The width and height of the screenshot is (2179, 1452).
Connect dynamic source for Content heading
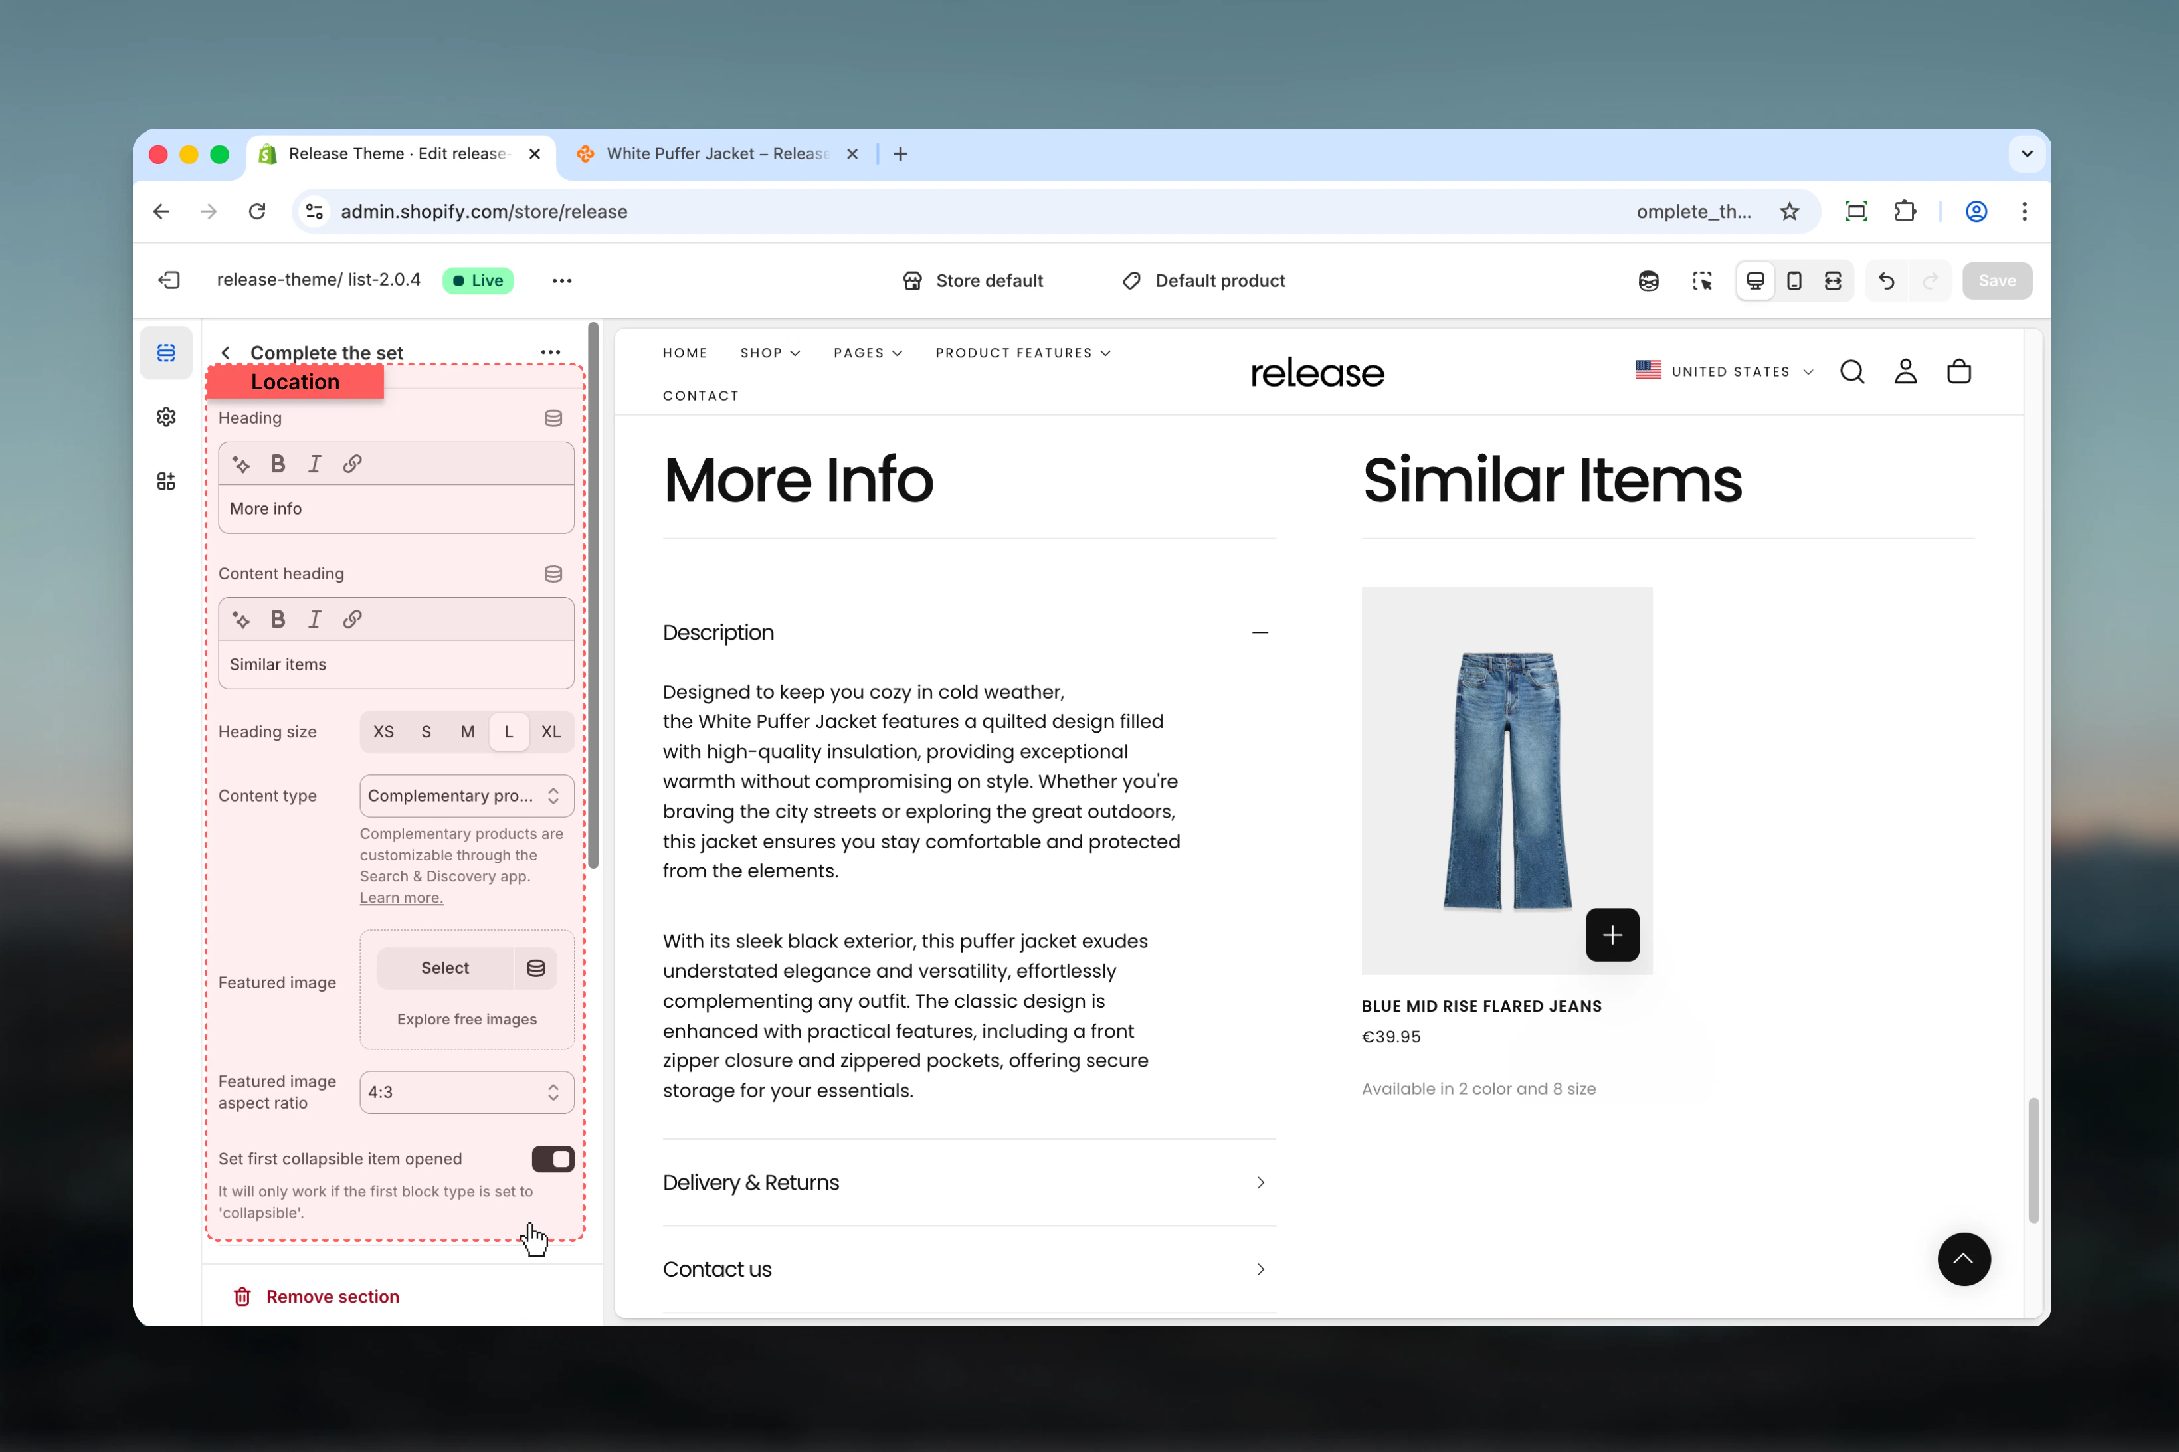click(554, 574)
